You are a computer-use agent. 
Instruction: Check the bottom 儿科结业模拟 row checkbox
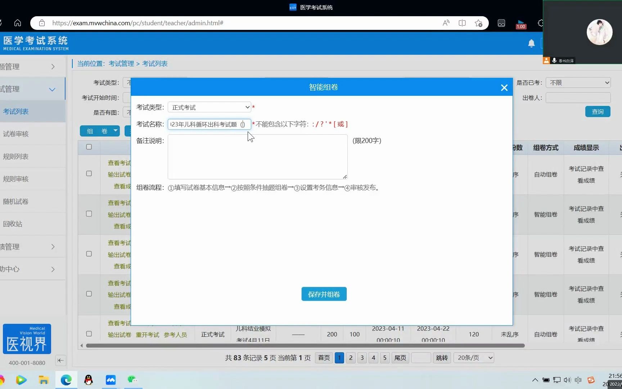pos(89,334)
